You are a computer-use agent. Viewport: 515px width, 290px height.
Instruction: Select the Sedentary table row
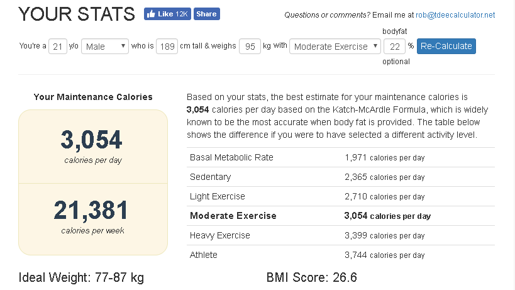pyautogui.click(x=341, y=177)
